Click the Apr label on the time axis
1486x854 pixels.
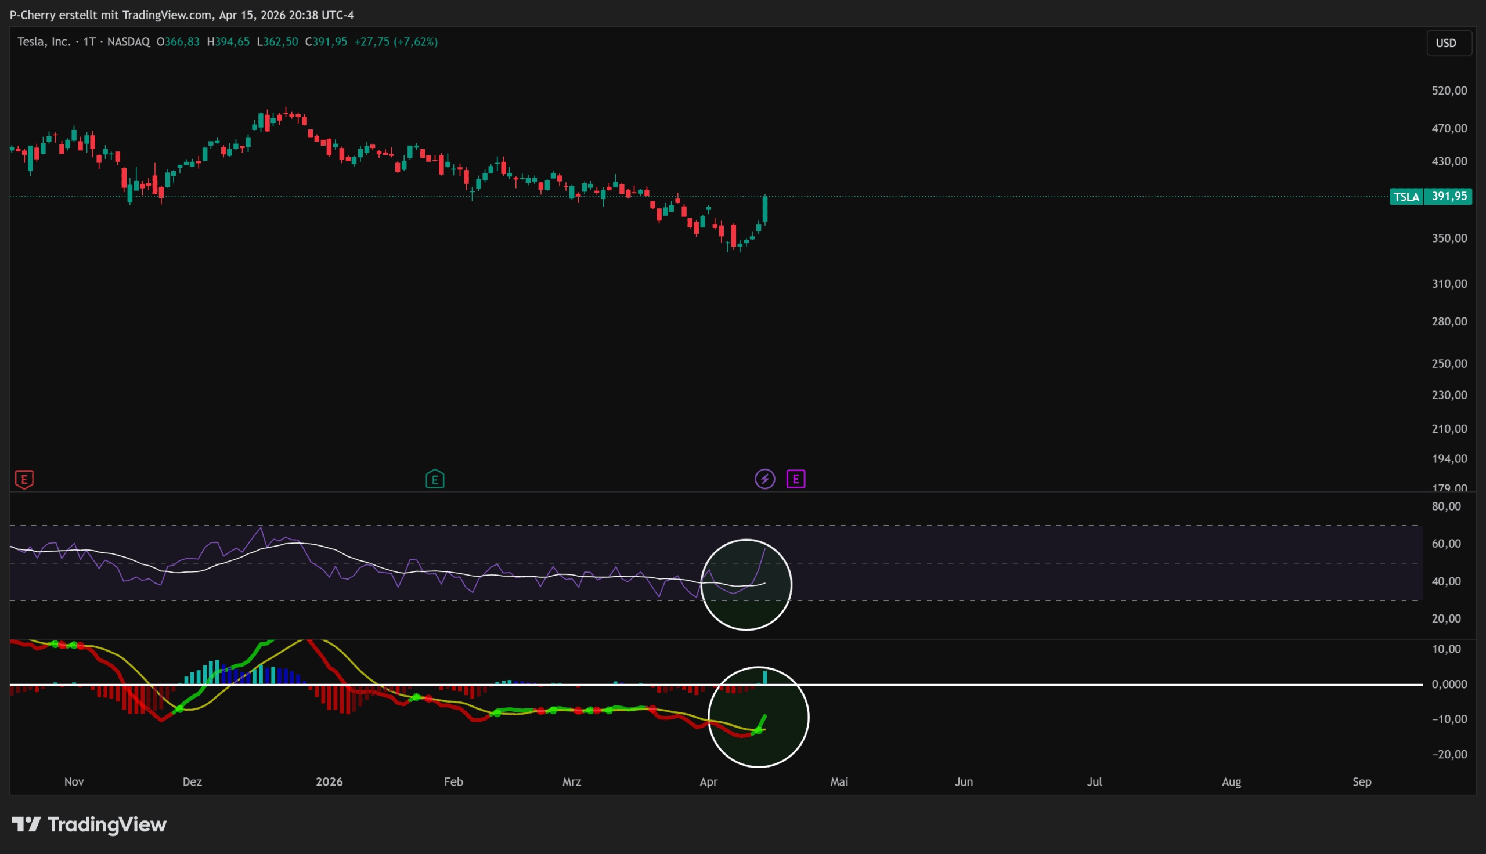708,782
